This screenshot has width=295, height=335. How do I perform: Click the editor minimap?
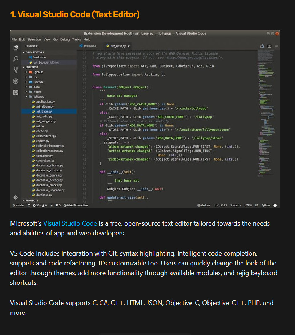tap(267, 113)
